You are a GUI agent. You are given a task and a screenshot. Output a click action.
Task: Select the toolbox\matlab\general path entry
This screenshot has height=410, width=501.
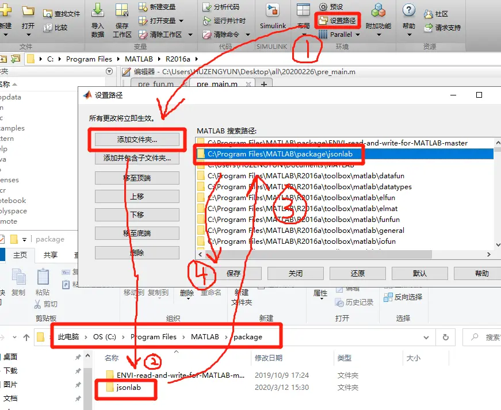click(x=345, y=230)
